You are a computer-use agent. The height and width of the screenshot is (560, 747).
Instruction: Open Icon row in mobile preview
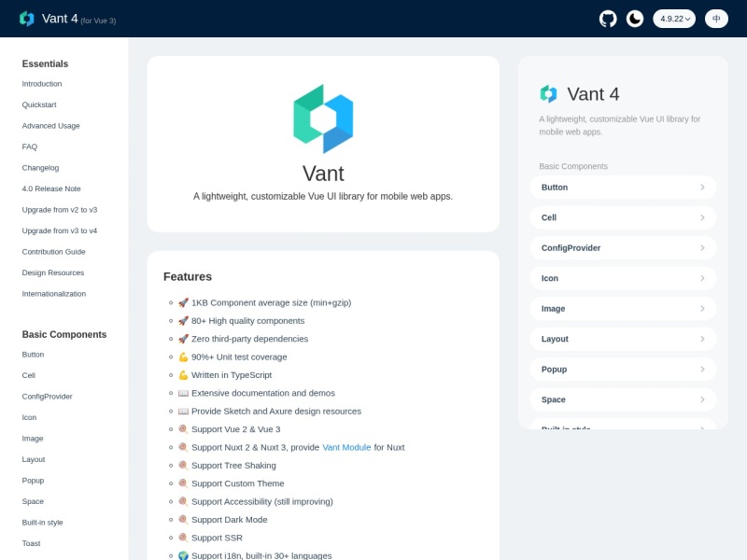pos(623,278)
